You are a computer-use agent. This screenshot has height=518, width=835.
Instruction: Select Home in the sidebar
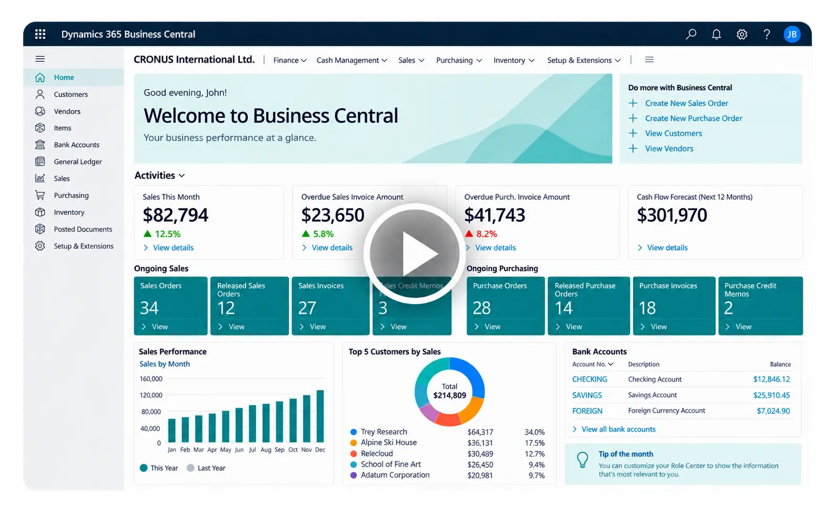(74, 78)
